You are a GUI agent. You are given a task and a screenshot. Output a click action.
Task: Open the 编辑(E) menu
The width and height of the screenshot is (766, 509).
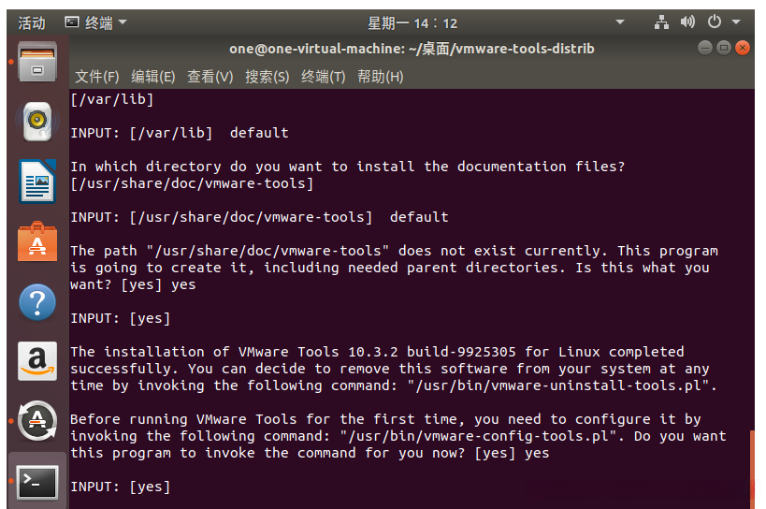(153, 77)
